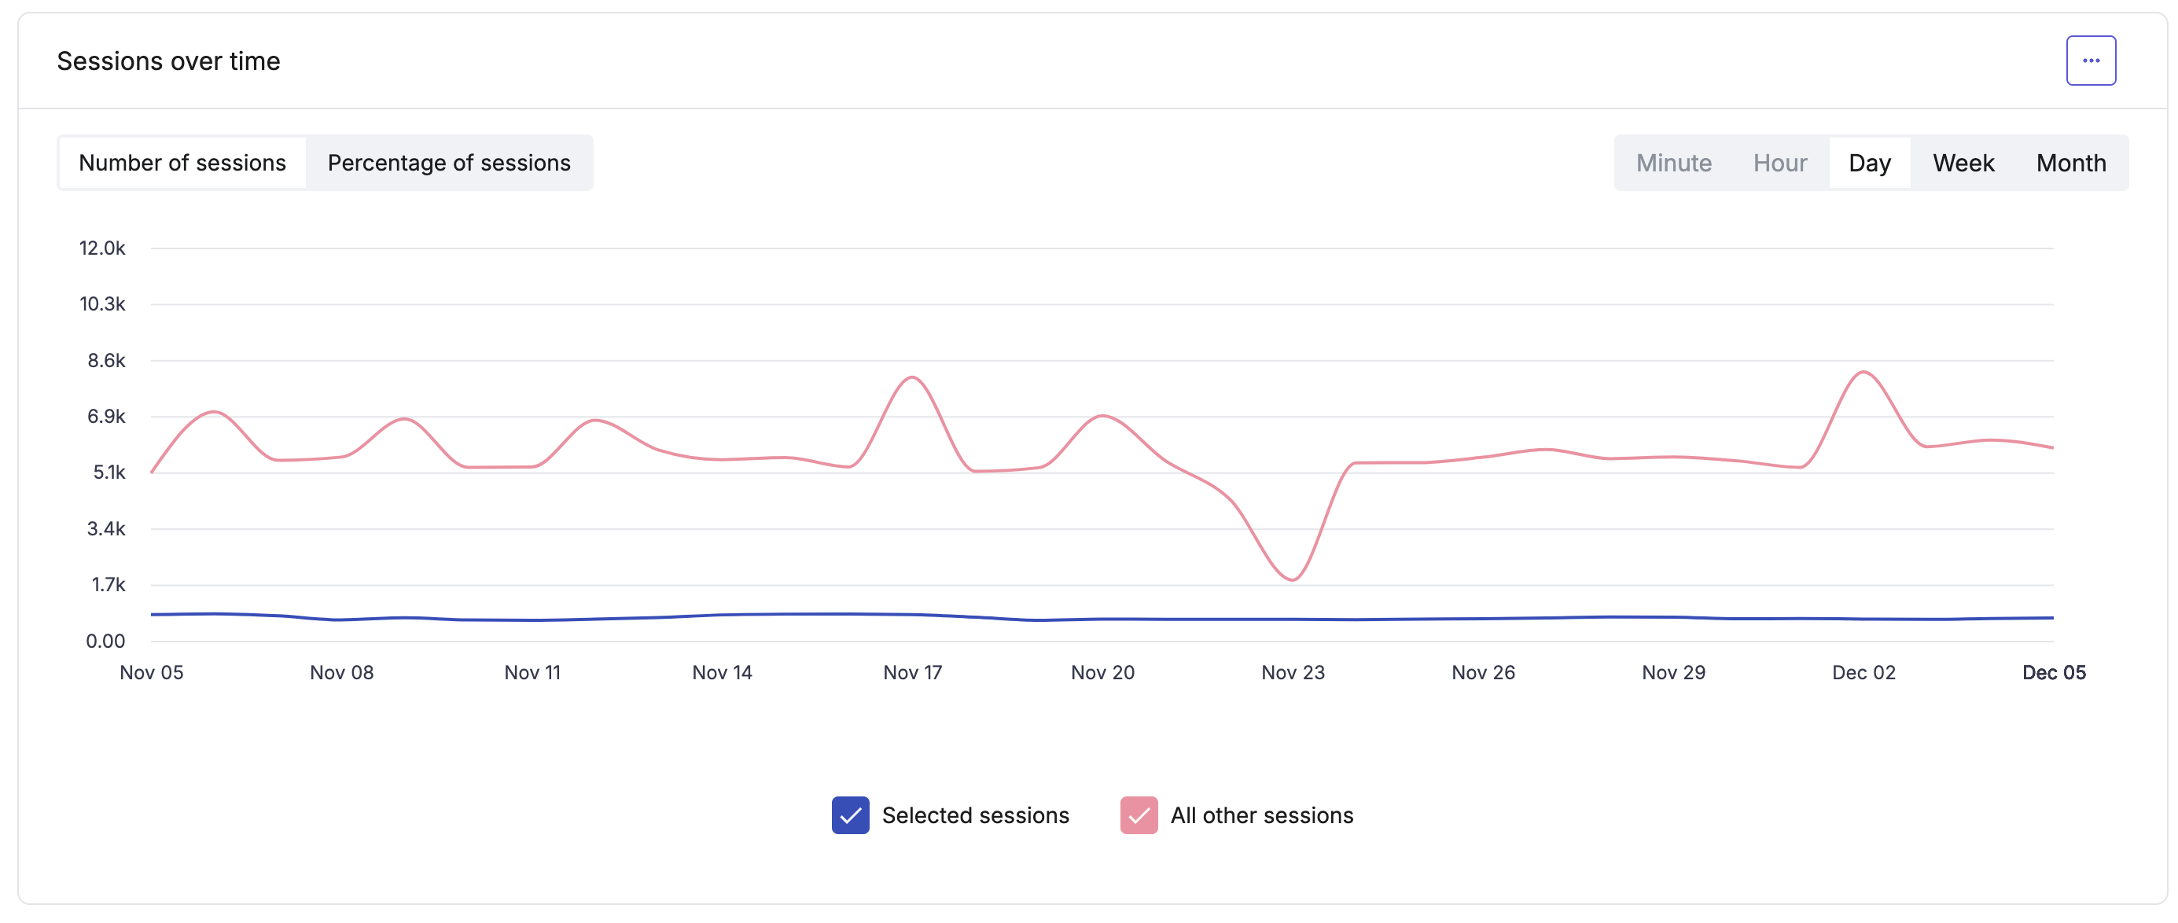Change time granularity to Month

[x=2070, y=162]
